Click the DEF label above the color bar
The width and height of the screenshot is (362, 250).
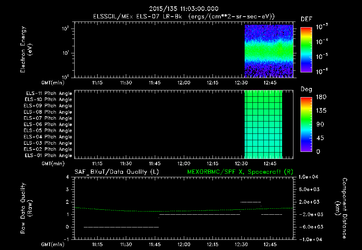pos(306,19)
